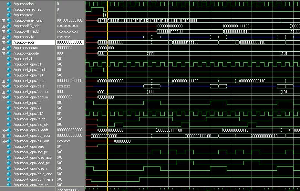
Task: Expand the /cputop/t_cpu/alu_out bus
Action: [x=3, y=141]
